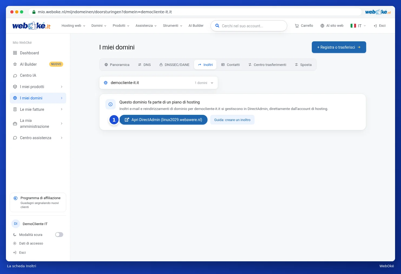Toggle the Modalità scura switch

tap(59, 235)
